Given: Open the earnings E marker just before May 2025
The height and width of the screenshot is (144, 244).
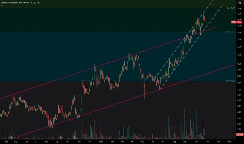Looking at the screenshot, I should click(x=139, y=137).
